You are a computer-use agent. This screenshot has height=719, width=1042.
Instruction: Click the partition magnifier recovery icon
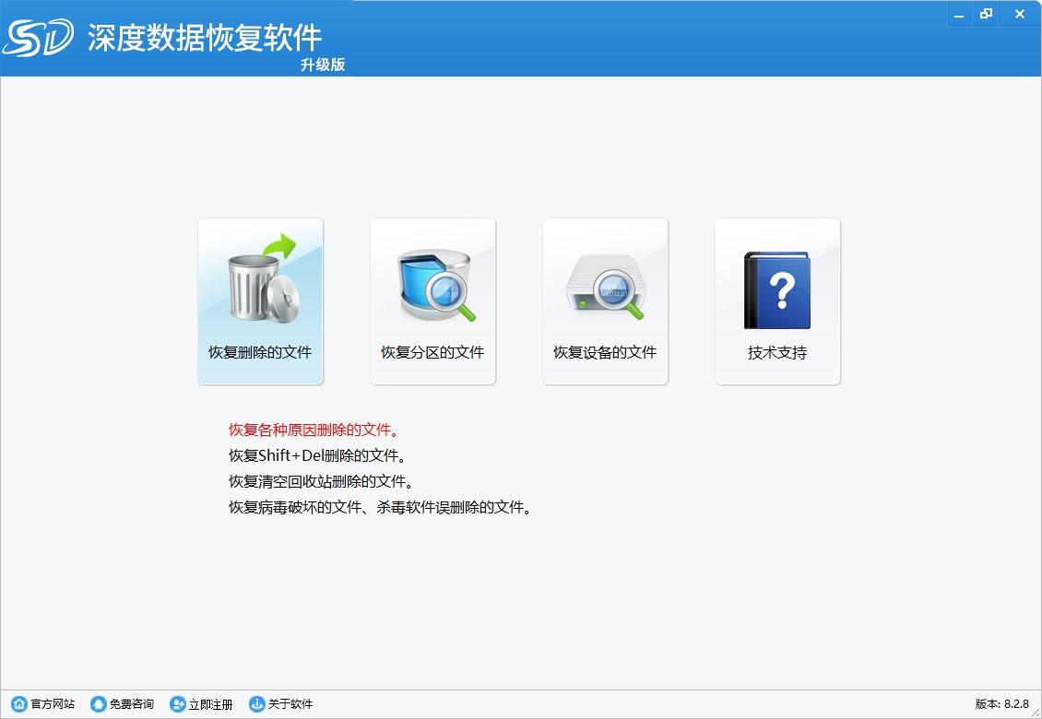pos(436,286)
